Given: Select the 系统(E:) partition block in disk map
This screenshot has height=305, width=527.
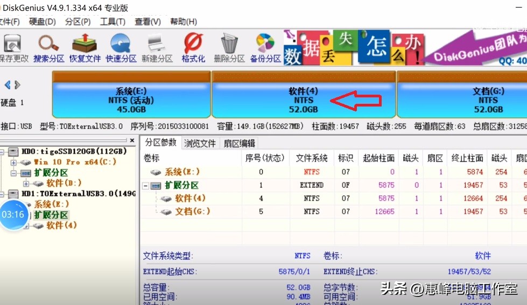Looking at the screenshot, I should coord(131,94).
